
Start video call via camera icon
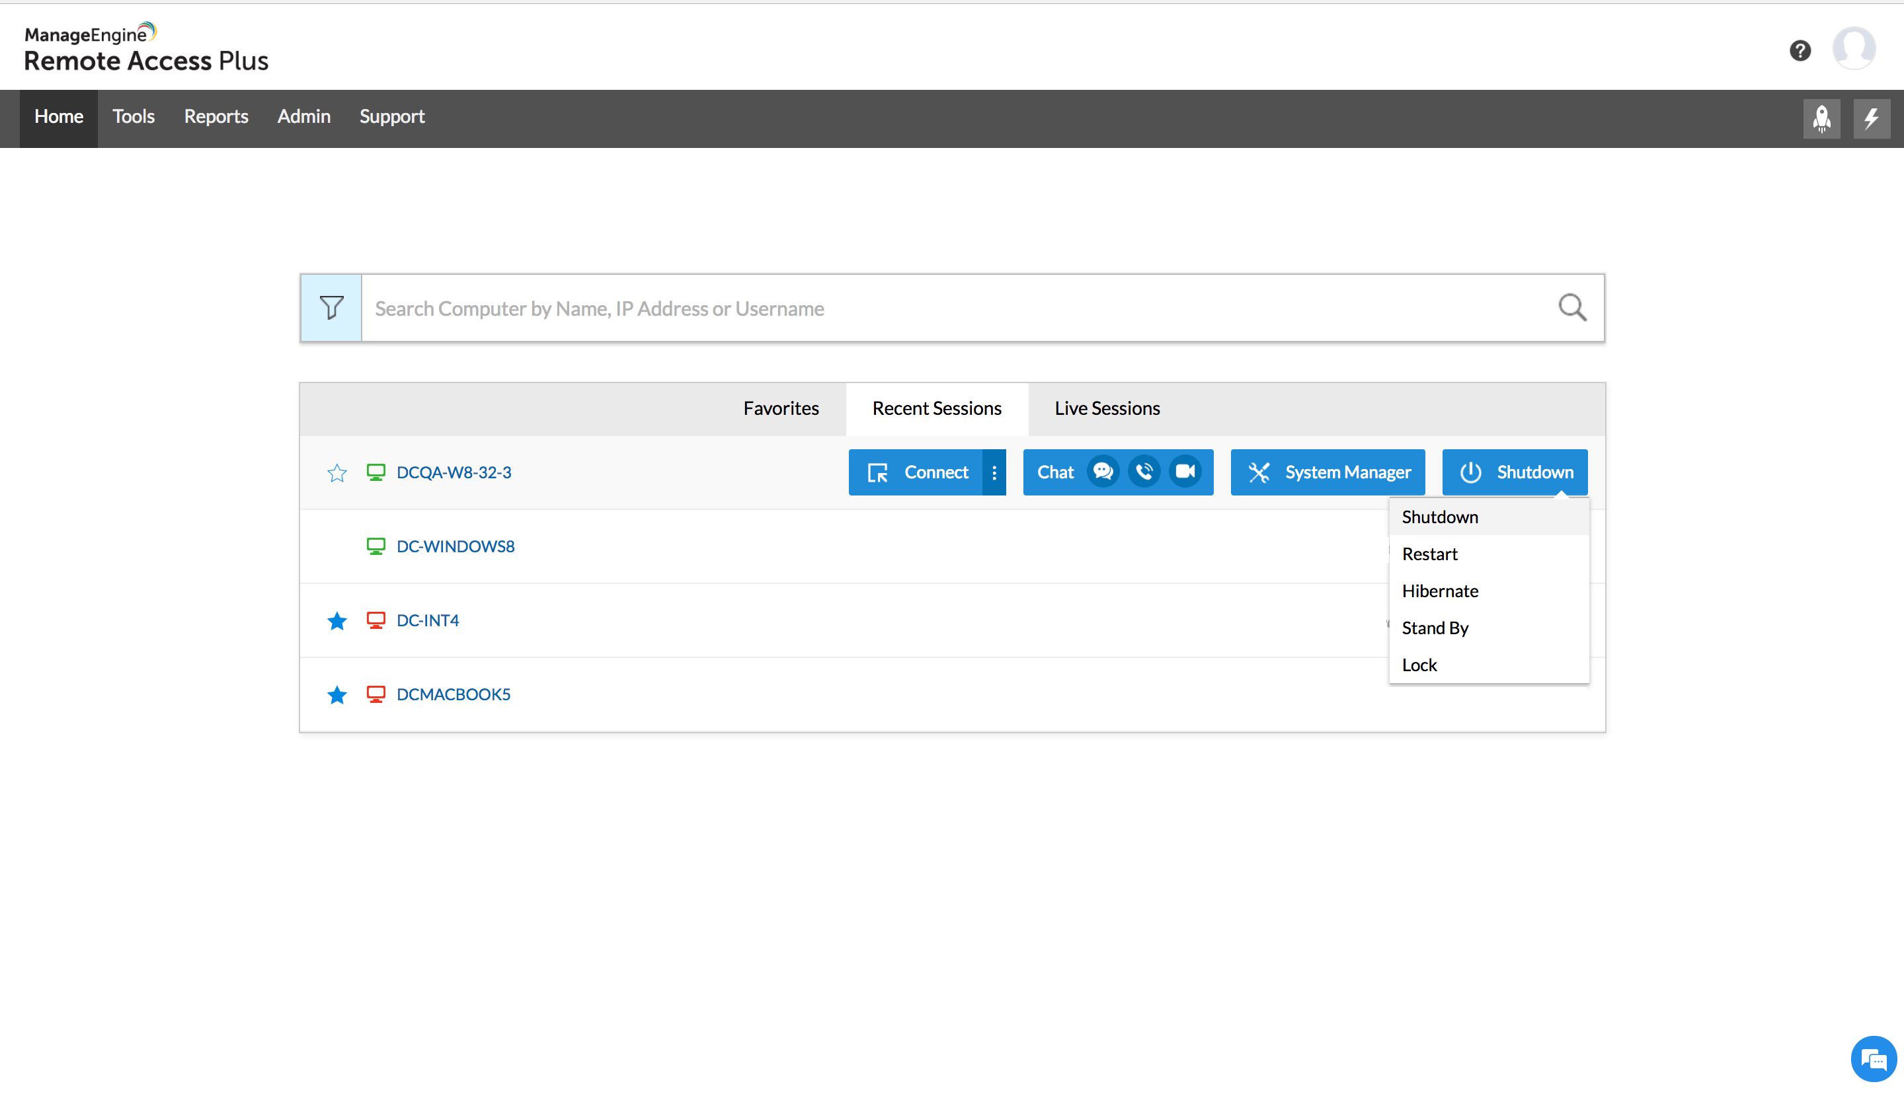coord(1185,472)
